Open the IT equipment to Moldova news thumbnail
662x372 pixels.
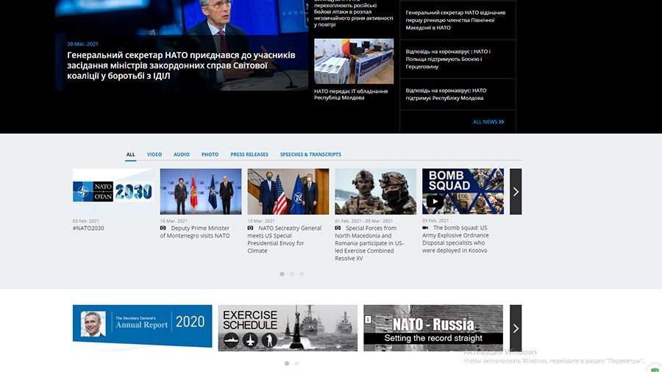coord(354,61)
